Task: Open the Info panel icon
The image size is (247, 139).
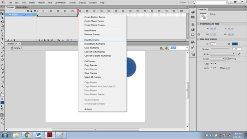Action: tap(193, 30)
